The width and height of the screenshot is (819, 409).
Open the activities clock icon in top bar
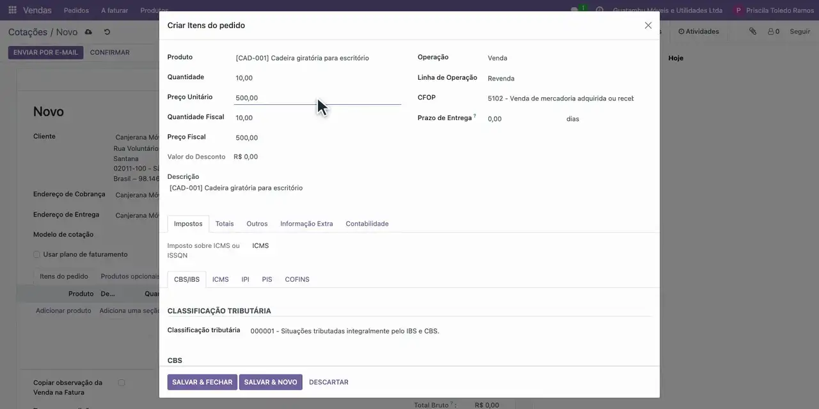tap(600, 10)
